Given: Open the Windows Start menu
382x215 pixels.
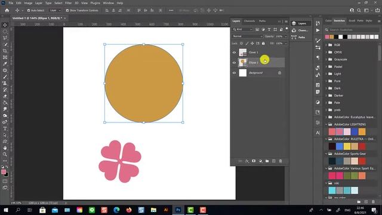Looking at the screenshot, I should tap(5, 210).
